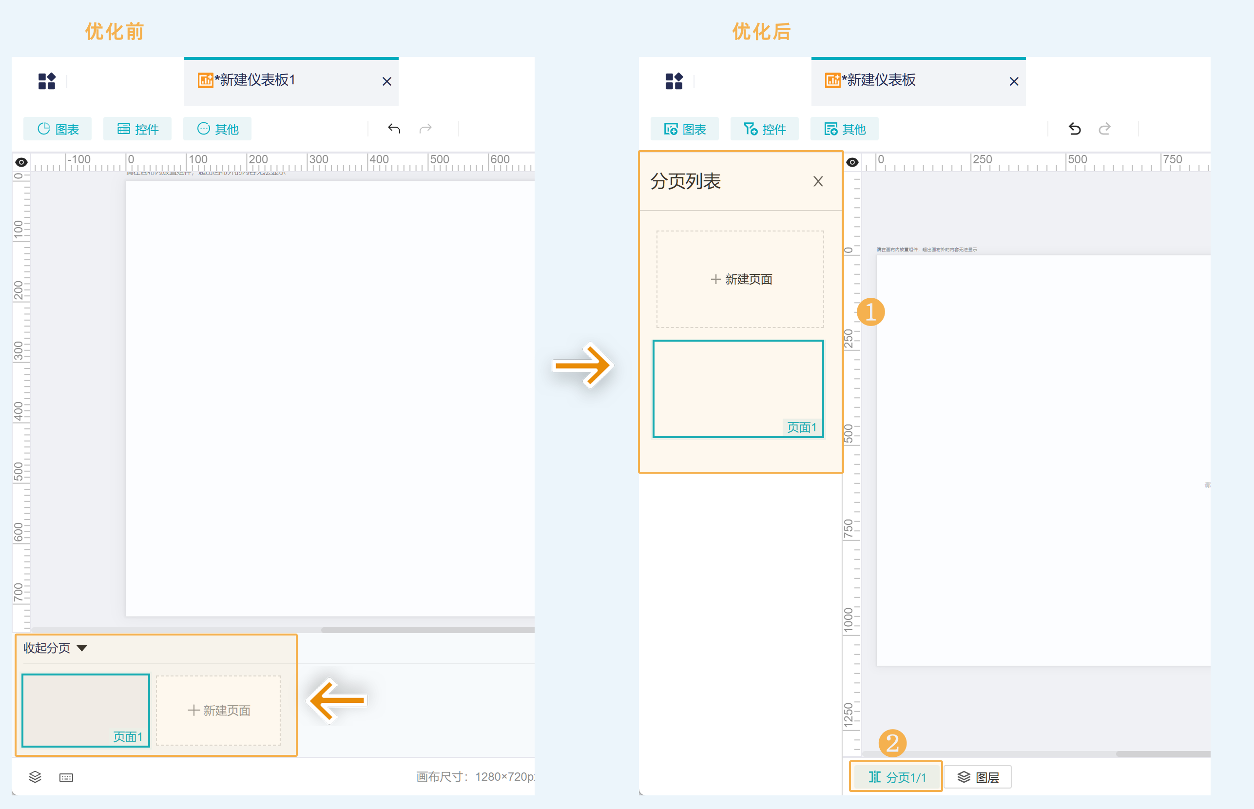Click the redo arrow in right toolbar

[x=1104, y=129]
